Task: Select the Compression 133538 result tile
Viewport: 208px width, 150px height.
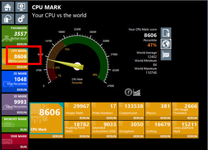Action: (x=131, y=109)
